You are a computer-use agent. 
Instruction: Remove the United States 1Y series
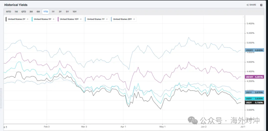coord(107,19)
